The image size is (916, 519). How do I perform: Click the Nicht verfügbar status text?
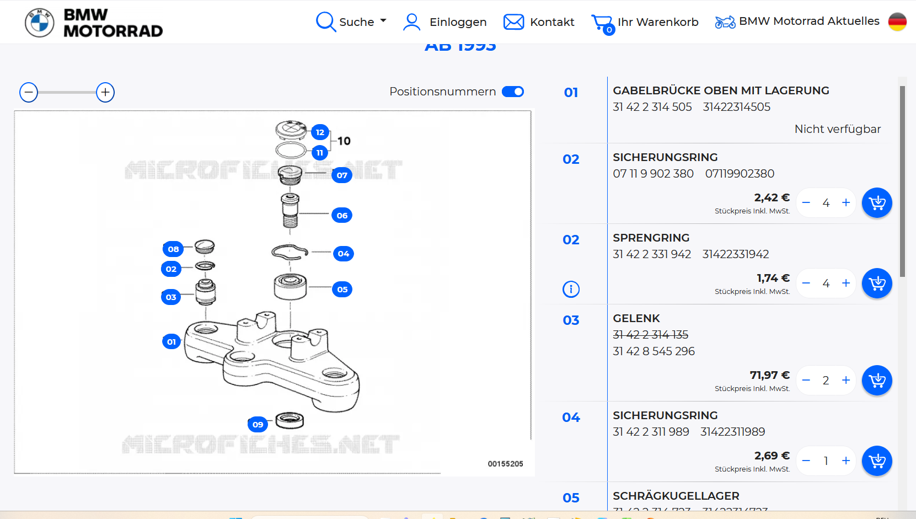pyautogui.click(x=837, y=129)
